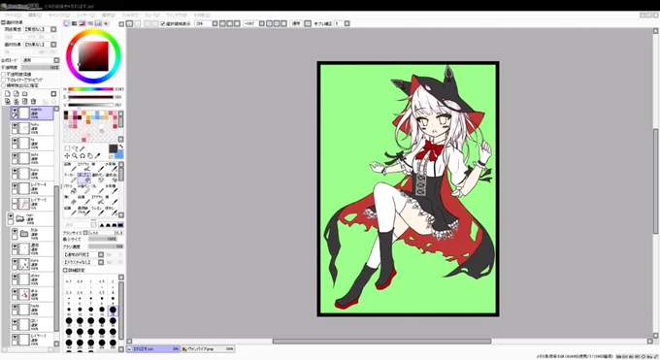Select the move layer tool

[x=67, y=156]
